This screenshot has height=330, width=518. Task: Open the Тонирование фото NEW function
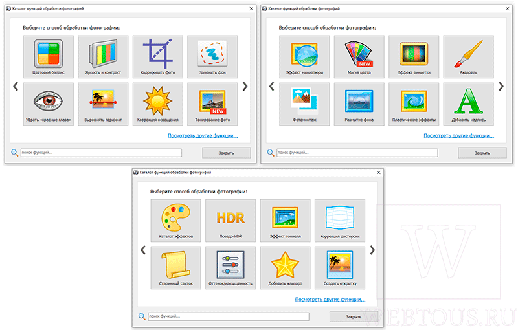(x=212, y=104)
